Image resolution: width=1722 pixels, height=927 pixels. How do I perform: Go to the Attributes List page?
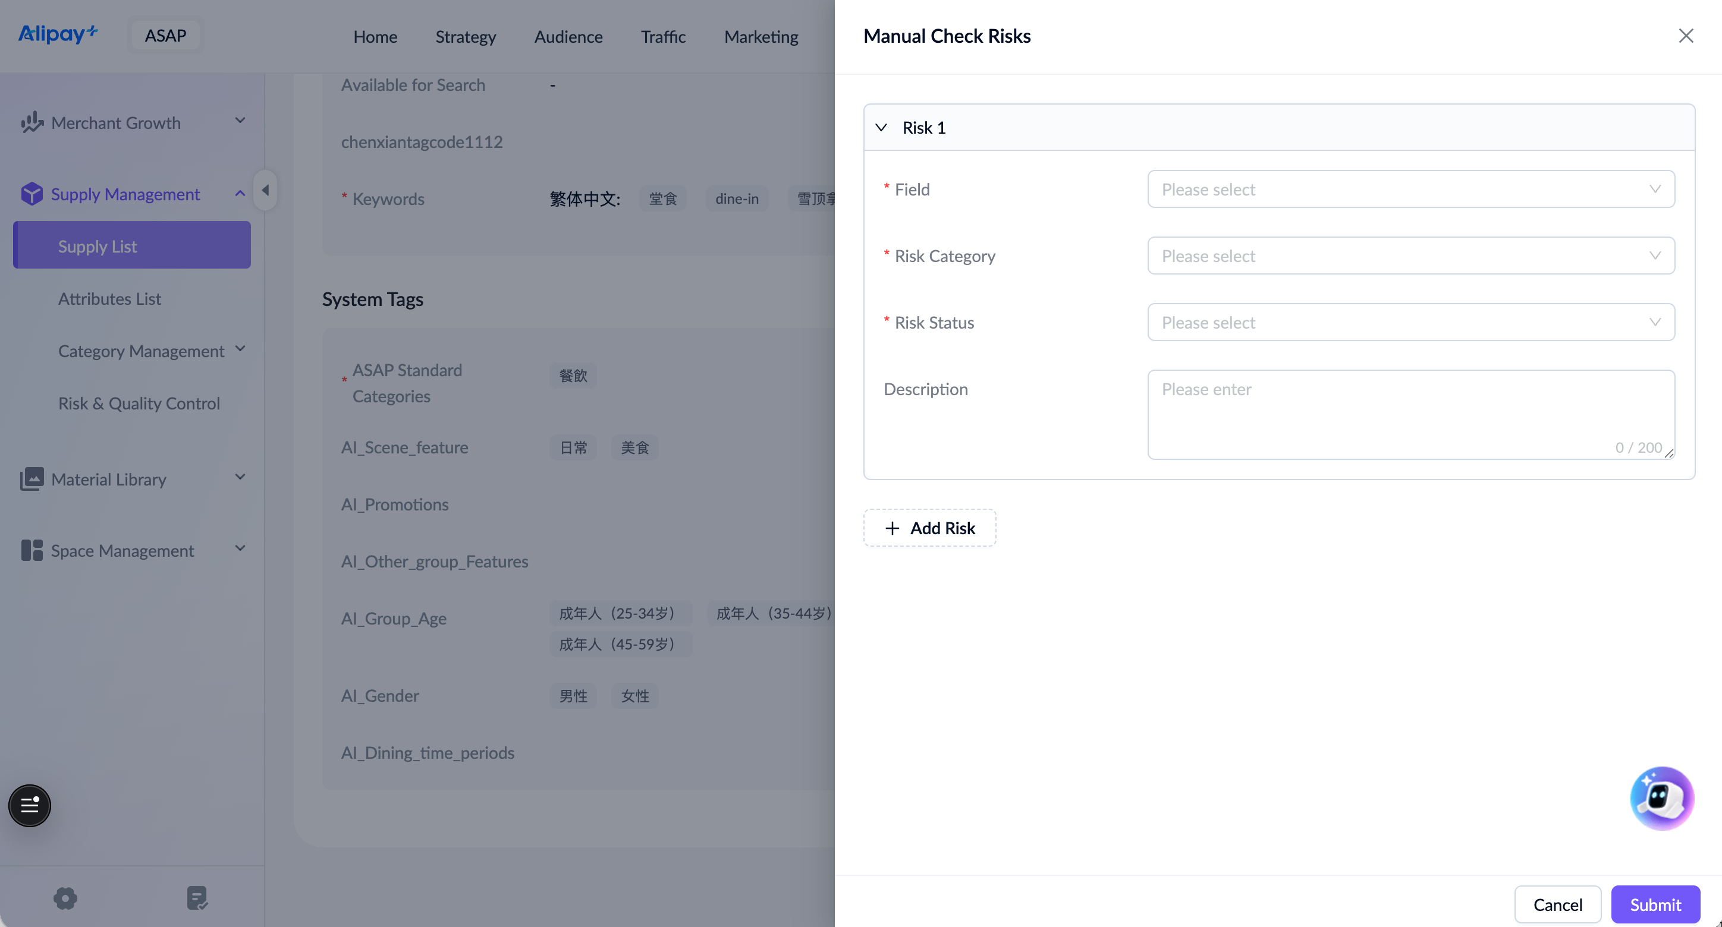pos(109,298)
